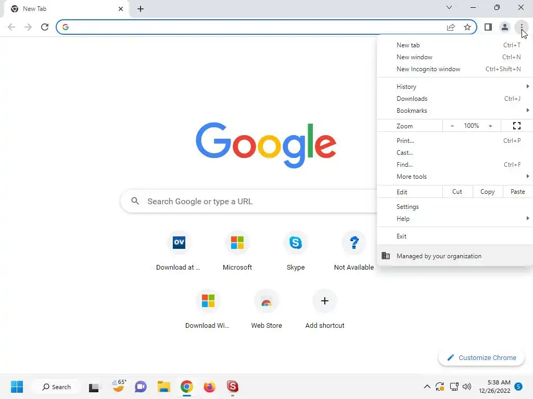Open a new tab with plus button

141,9
